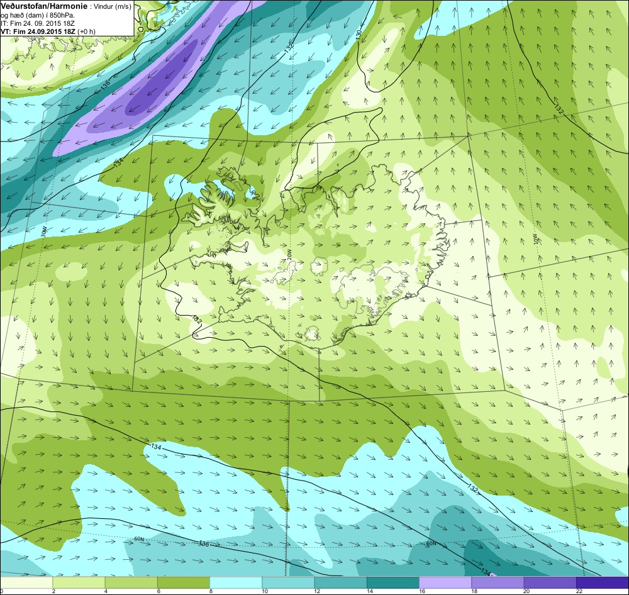Click the '136' contour label near the bottom edge
The width and height of the screenshot is (629, 595).
[x=204, y=543]
